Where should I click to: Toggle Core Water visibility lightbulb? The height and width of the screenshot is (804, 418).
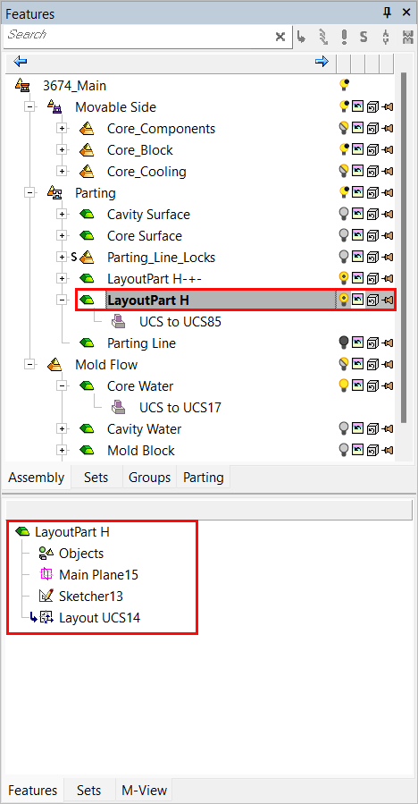coord(344,386)
